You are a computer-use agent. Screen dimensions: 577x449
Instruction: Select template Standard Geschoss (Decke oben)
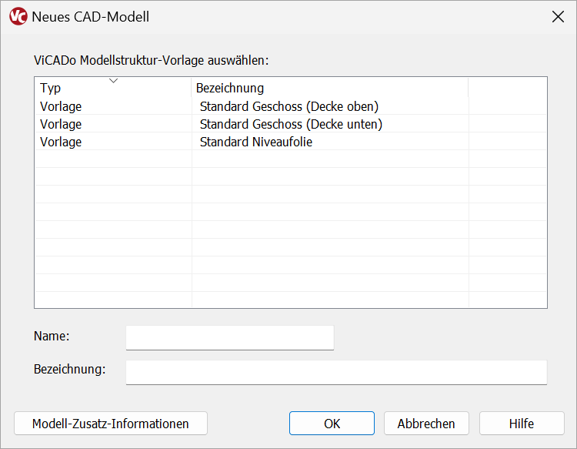tap(288, 106)
